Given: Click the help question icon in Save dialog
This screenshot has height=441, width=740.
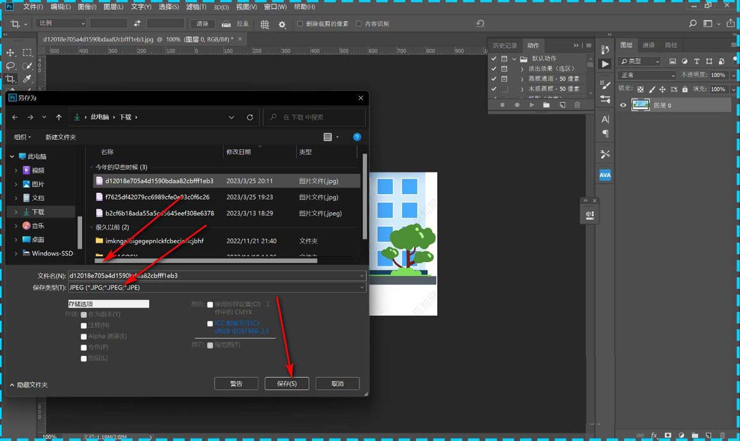Looking at the screenshot, I should coord(356,137).
